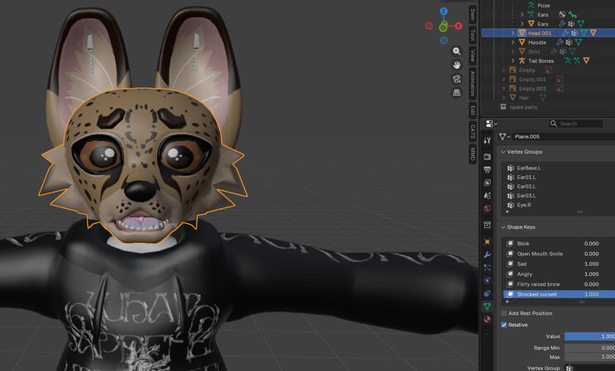Select the Sad shape key
The image size is (615, 371).
[559, 264]
